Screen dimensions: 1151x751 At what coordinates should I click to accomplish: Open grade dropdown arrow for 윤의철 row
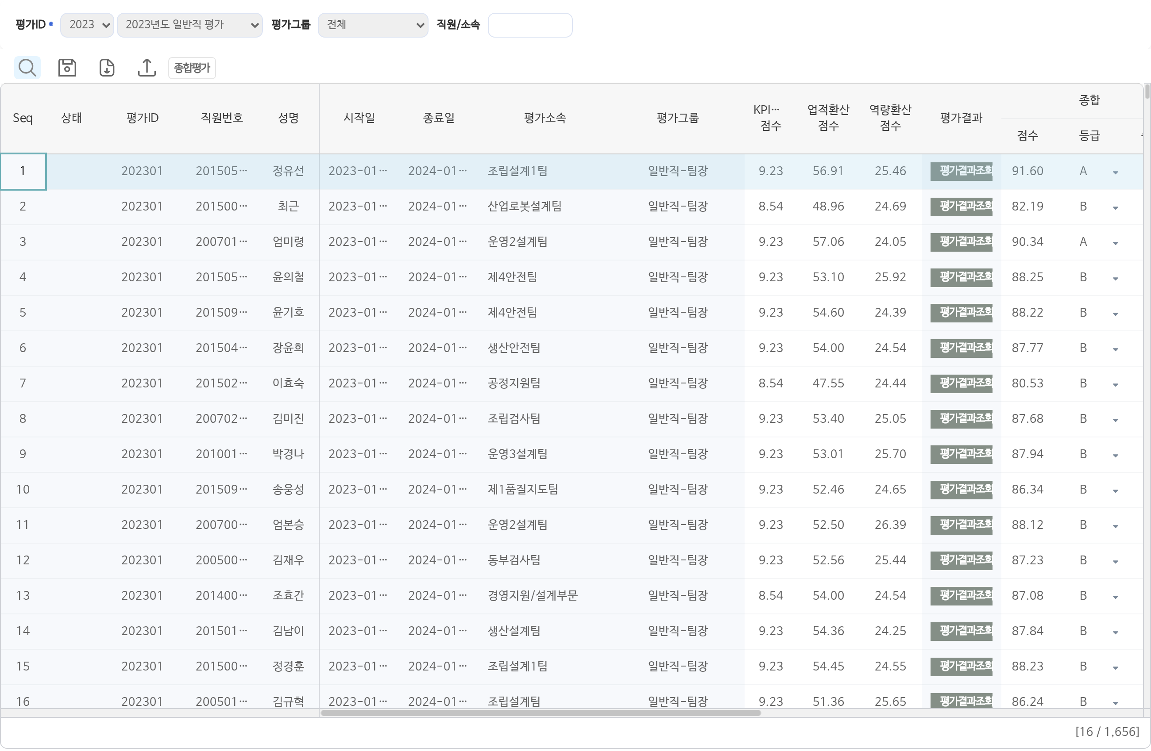(1115, 278)
